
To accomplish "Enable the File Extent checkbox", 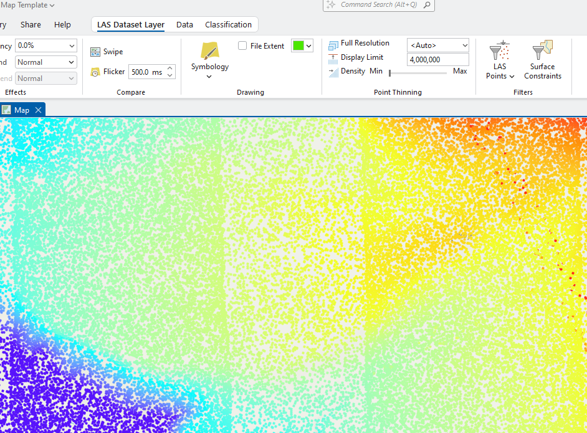I will 242,45.
